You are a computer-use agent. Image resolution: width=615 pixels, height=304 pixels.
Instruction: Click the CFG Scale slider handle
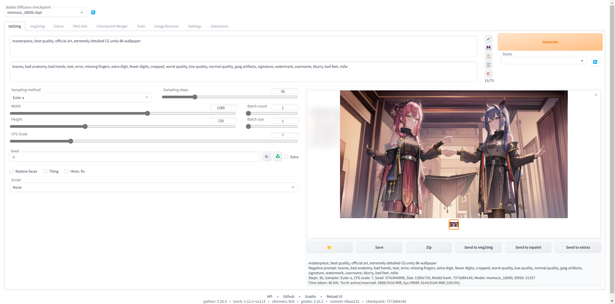71,141
